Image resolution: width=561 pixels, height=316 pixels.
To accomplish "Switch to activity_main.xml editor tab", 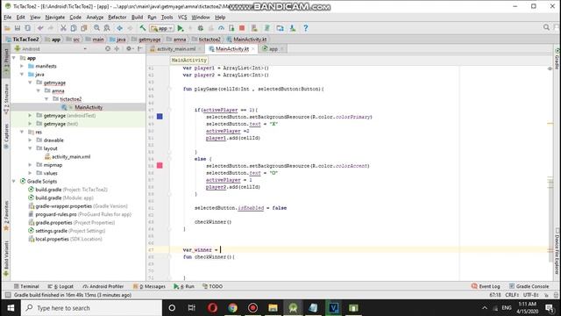I will pos(176,49).
